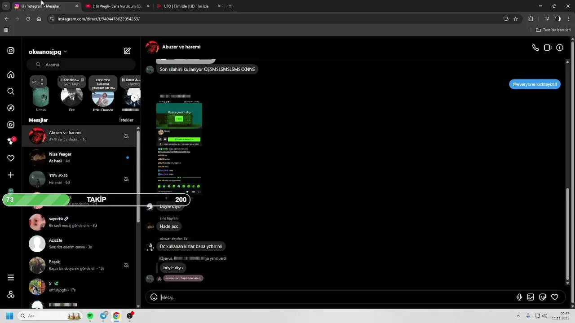This screenshot has height=323, width=575.
Task: Click the Hade acc message bubble
Action: click(169, 226)
